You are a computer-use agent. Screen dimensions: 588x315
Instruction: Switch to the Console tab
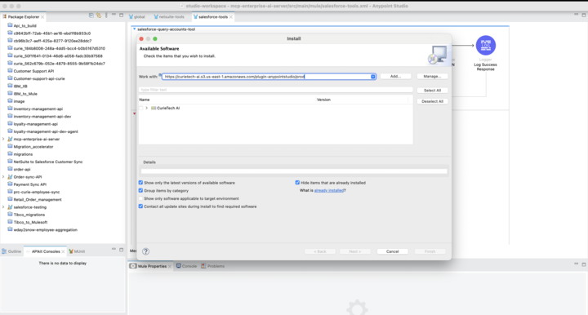(187, 266)
